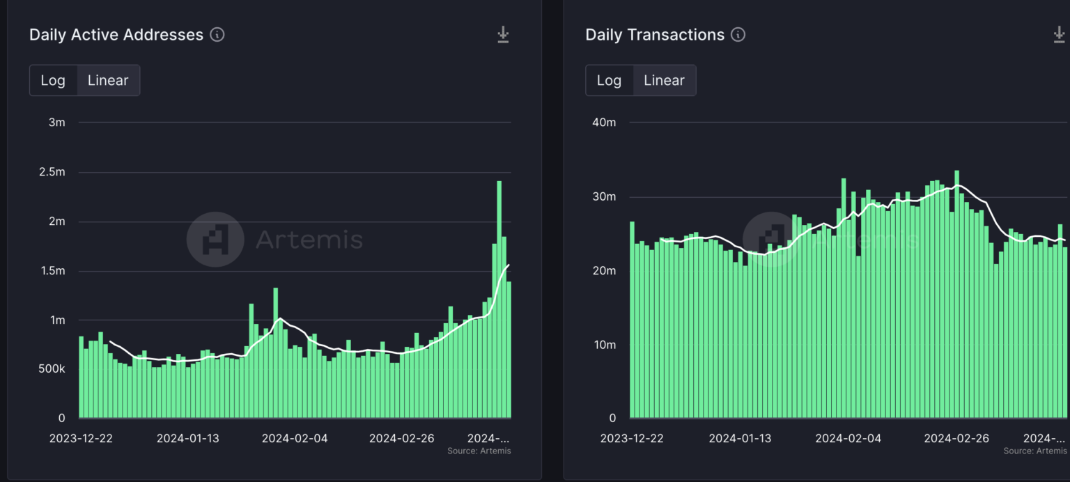Viewport: 1070px width, 482px height.
Task: Click 2024-02-04 date label on Active Addresses axis
Action: point(295,438)
